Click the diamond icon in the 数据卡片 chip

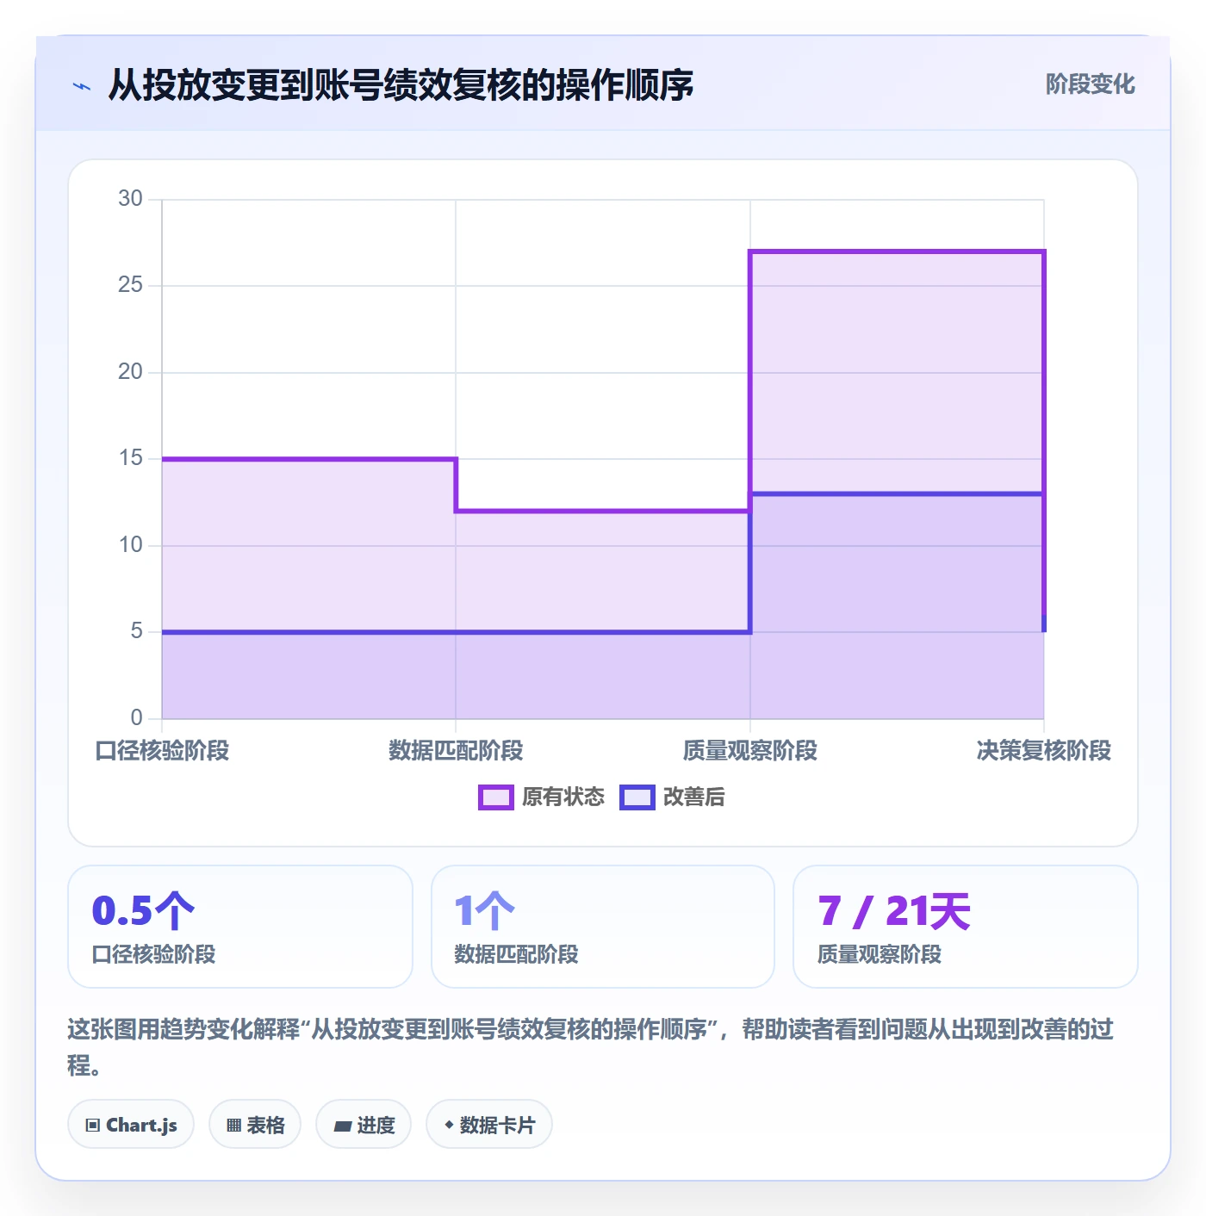coord(449,1125)
